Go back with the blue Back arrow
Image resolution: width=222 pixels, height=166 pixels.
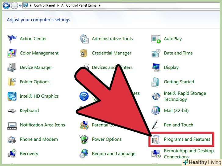tap(6, 6)
